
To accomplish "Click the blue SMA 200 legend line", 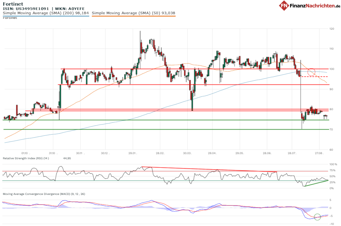I will [x=46, y=16].
